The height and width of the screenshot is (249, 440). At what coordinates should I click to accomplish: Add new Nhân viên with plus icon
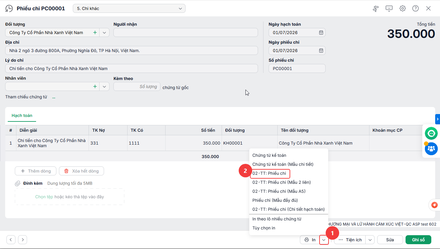pos(95,86)
